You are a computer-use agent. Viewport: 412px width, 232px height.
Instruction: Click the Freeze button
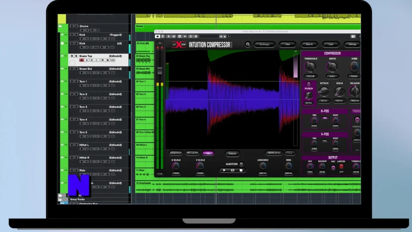(x=233, y=153)
